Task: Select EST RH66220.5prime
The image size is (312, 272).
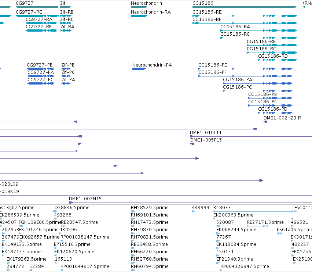Action: tap(150, 252)
